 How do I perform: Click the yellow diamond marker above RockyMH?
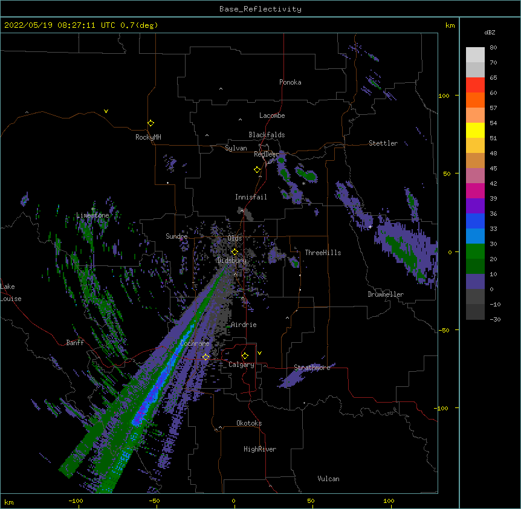(151, 123)
